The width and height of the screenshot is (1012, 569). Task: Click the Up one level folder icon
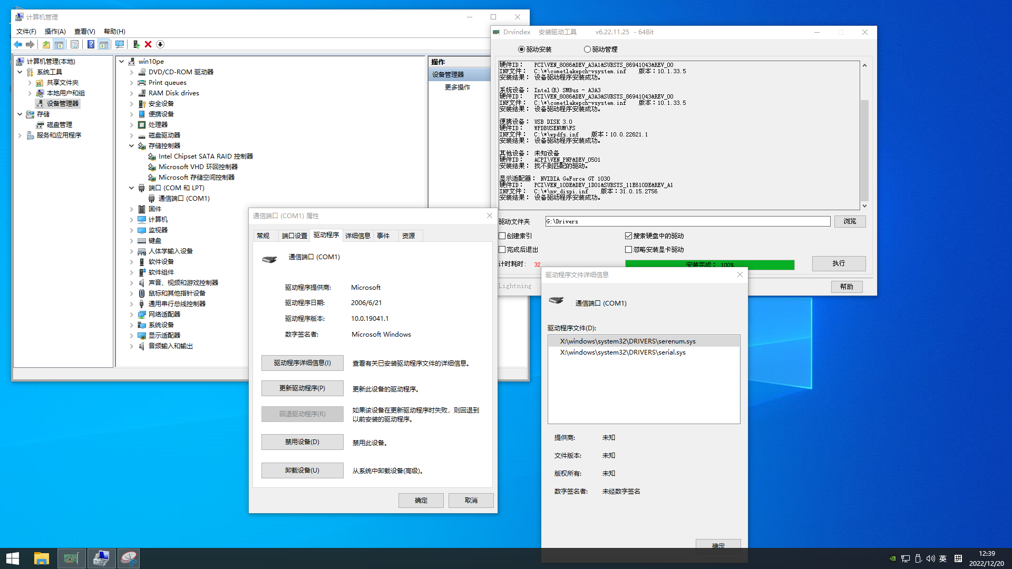(46, 45)
